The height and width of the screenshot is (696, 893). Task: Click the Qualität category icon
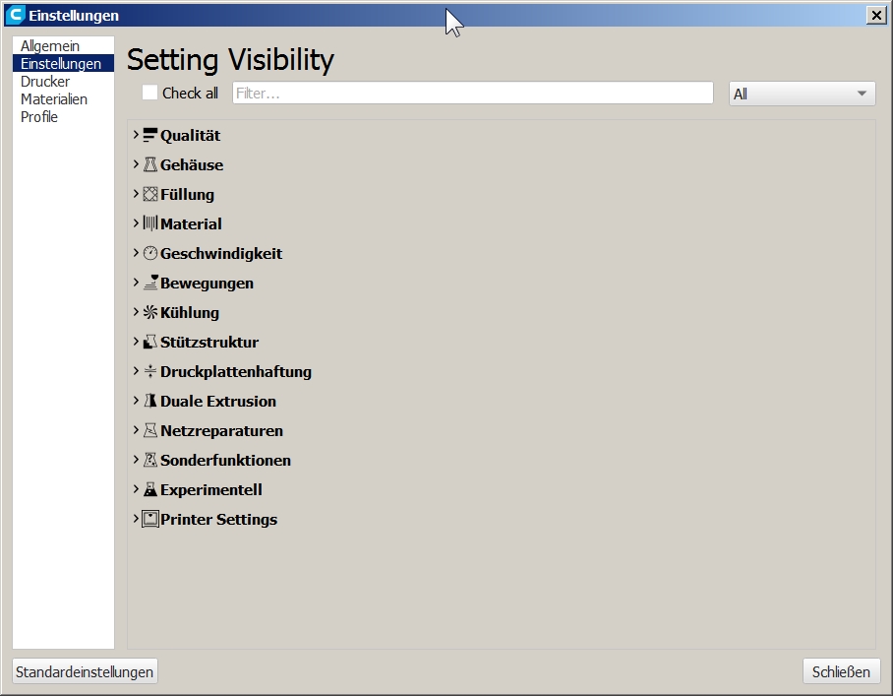pyautogui.click(x=149, y=136)
